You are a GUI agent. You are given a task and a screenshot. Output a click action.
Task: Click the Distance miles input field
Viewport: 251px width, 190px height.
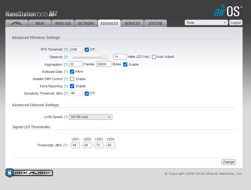[120, 57]
